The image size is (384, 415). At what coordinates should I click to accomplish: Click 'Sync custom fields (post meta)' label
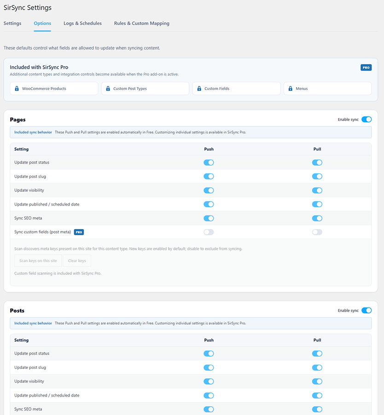click(42, 232)
